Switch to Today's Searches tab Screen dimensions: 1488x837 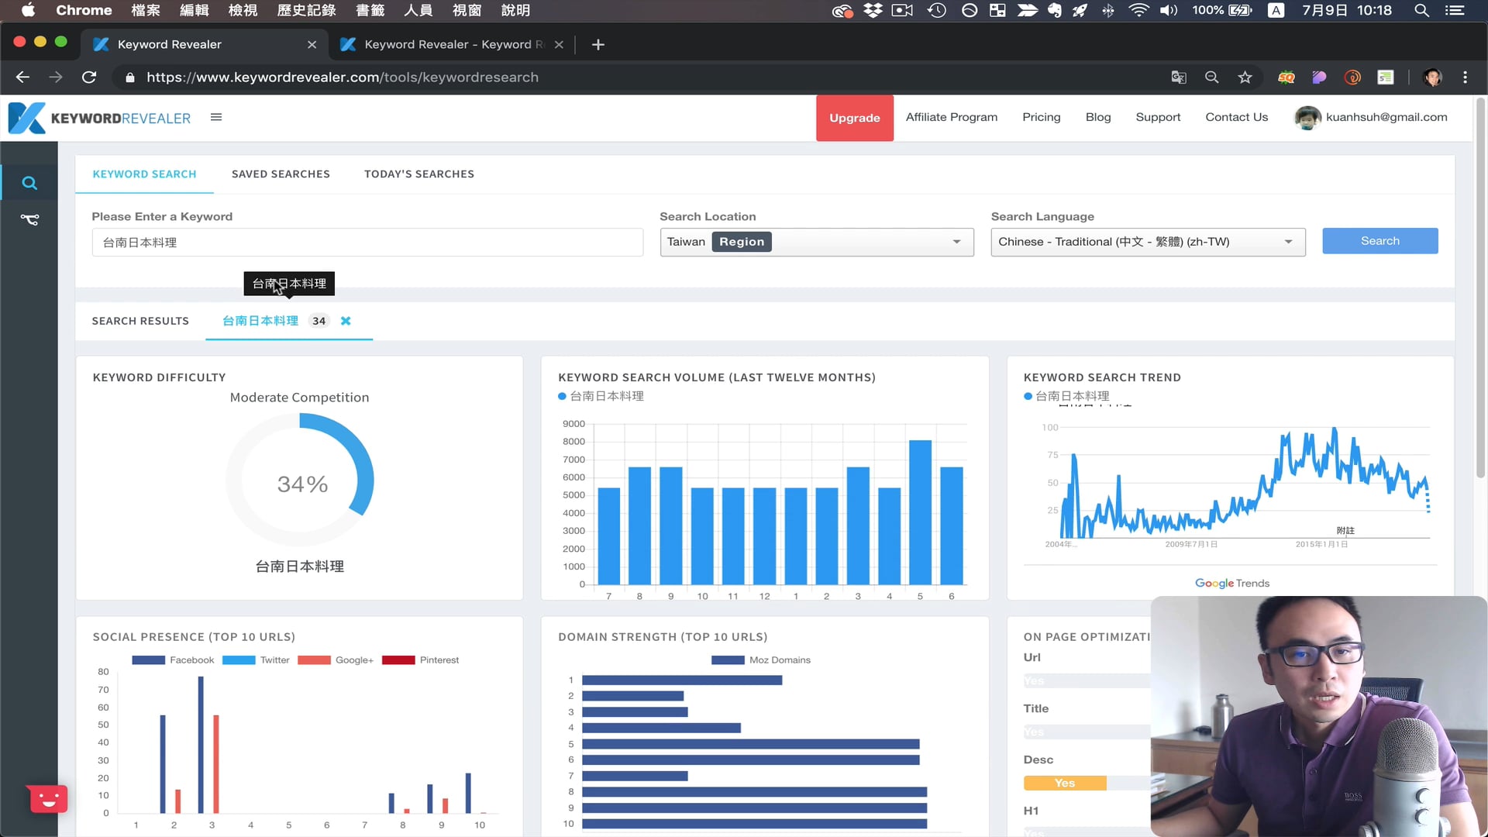coord(418,174)
